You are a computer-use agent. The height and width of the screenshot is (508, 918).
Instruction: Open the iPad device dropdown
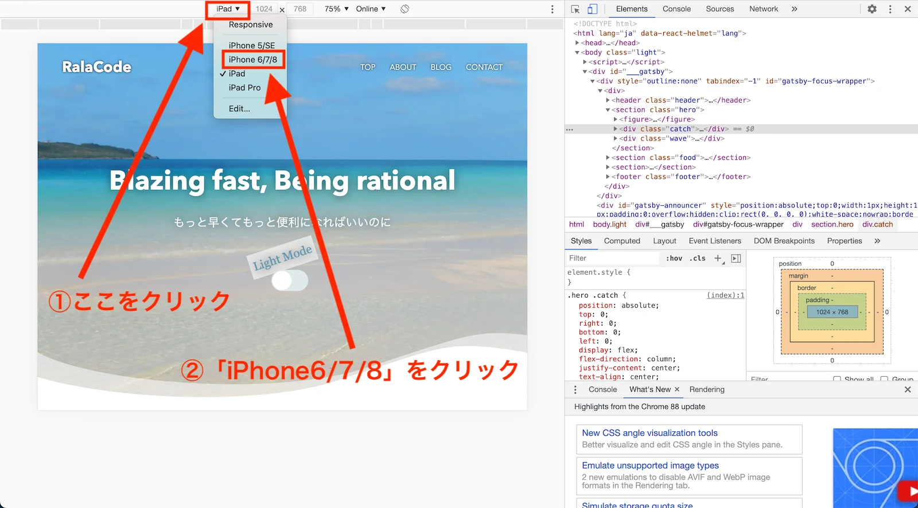pyautogui.click(x=228, y=9)
